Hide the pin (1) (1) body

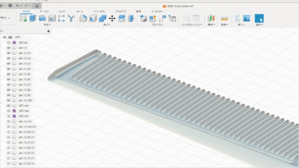9,53
